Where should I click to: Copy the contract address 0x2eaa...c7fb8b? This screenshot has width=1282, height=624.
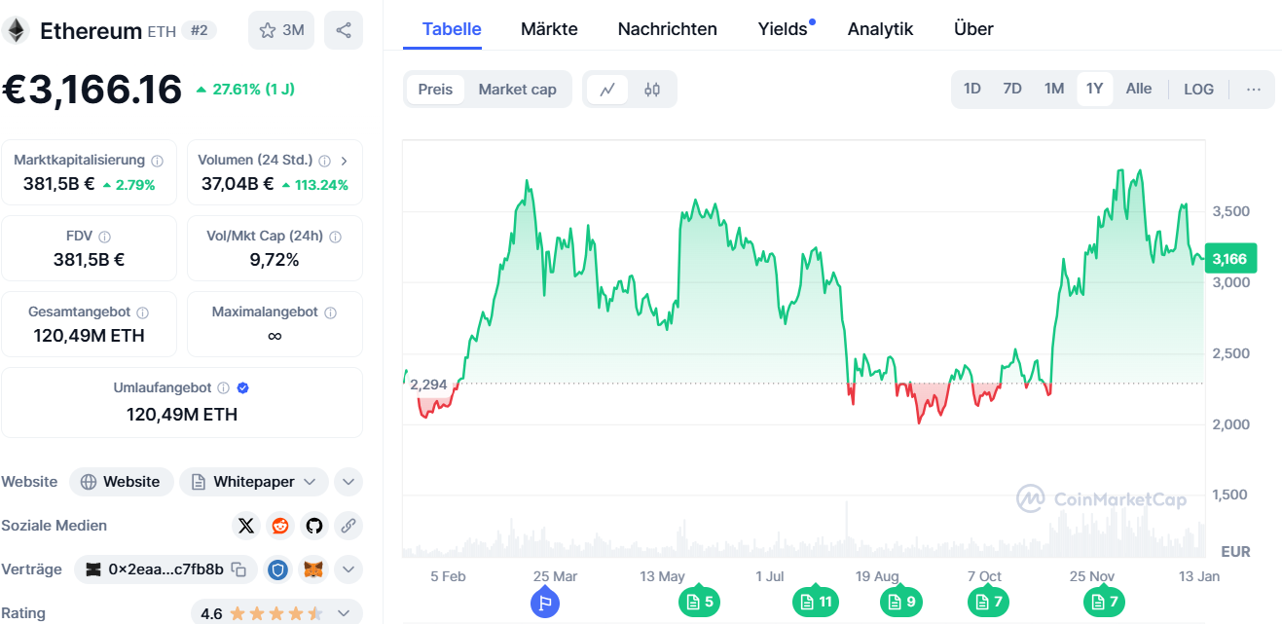click(238, 569)
